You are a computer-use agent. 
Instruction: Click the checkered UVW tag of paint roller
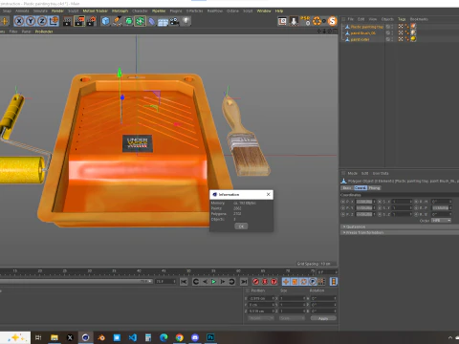click(401, 39)
